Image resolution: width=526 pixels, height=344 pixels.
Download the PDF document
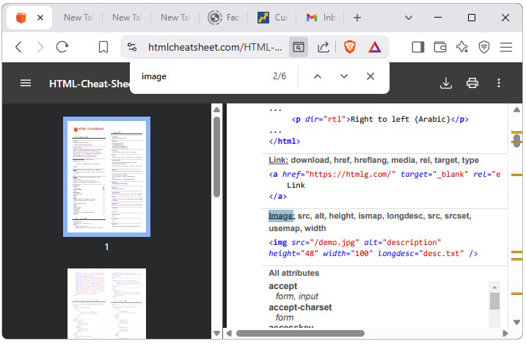coord(446,83)
